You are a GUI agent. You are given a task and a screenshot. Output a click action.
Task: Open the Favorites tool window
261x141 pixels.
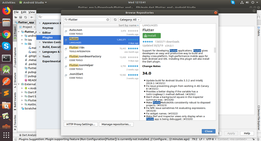(15, 123)
